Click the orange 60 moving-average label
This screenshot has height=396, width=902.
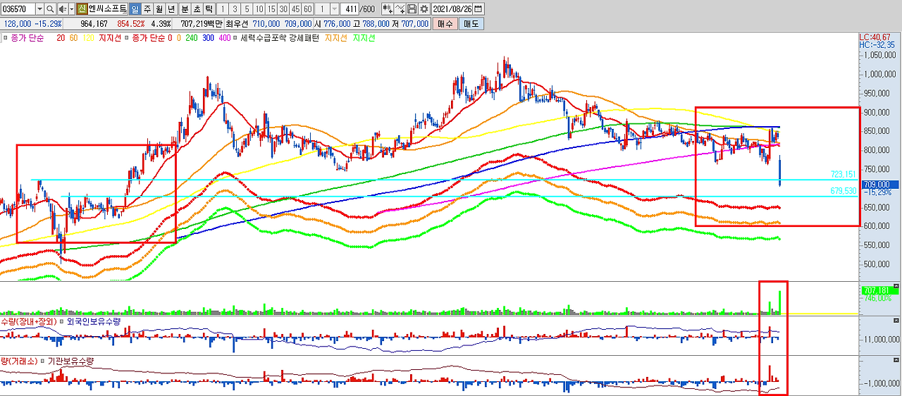point(73,38)
